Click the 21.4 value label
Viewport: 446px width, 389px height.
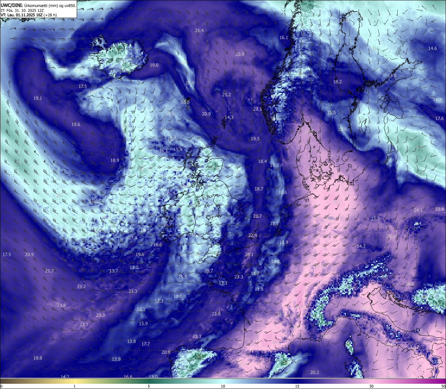(x=199, y=31)
